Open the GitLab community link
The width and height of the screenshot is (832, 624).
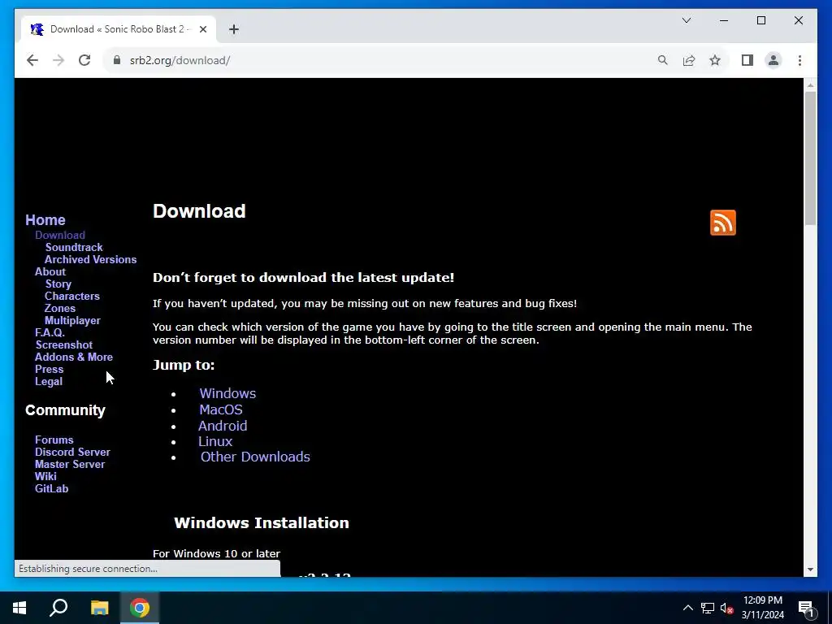point(51,488)
